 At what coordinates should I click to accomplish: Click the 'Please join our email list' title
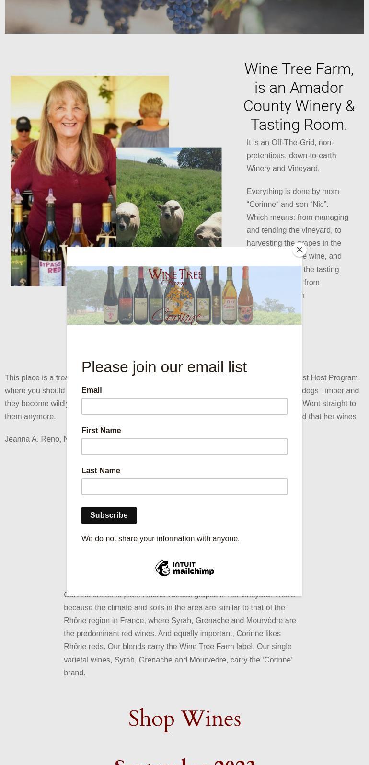(x=164, y=367)
